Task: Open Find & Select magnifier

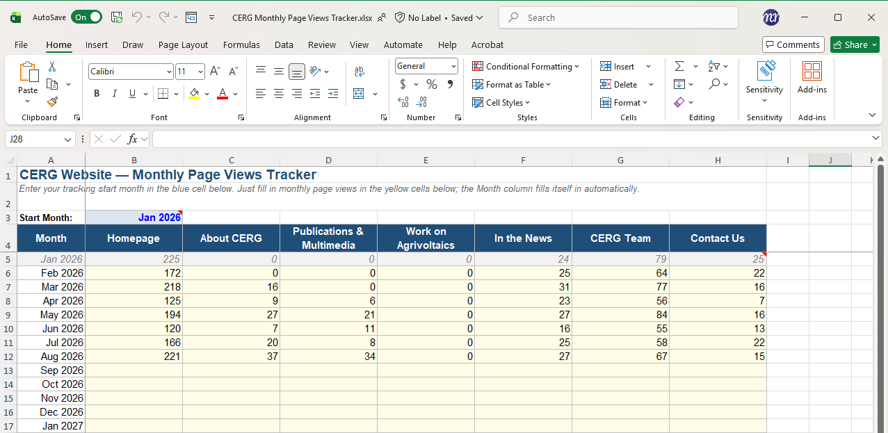Action: click(714, 84)
